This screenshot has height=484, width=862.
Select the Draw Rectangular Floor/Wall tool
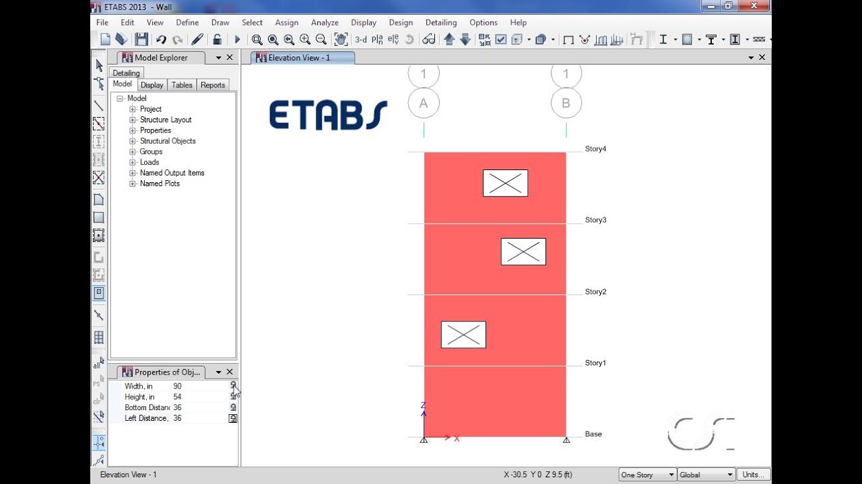[x=99, y=218]
